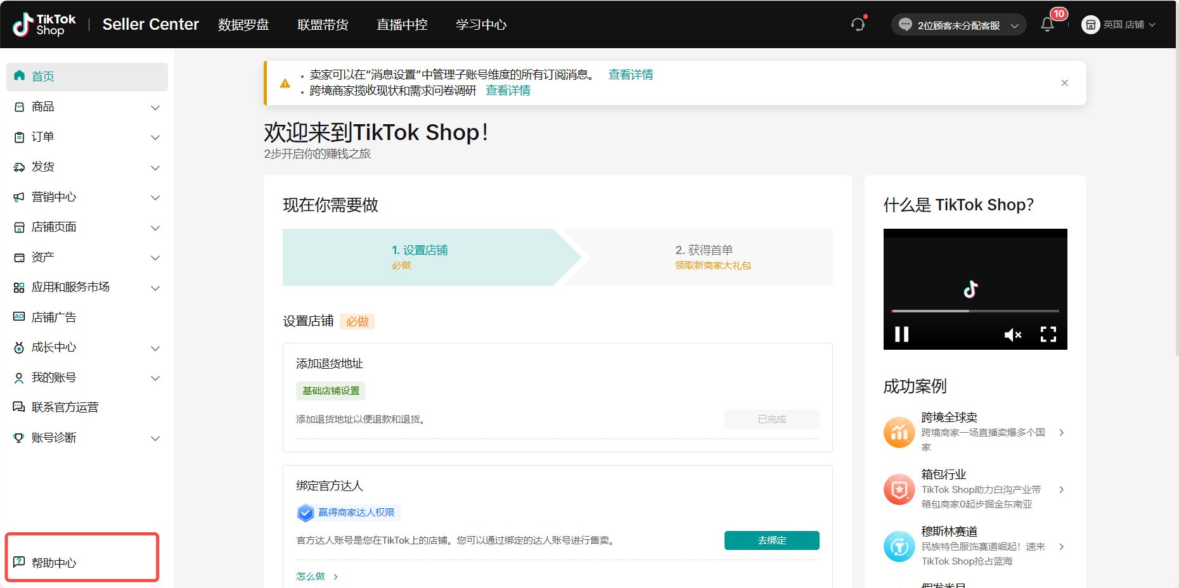The width and height of the screenshot is (1179, 588).
Task: Expand the 营销中心 sidebar section
Action: (87, 197)
